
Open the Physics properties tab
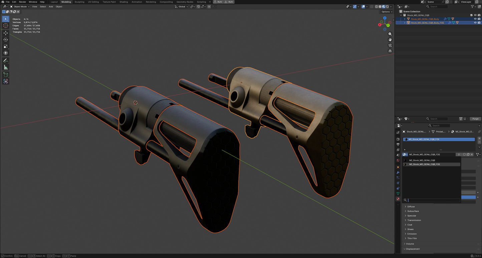398,183
